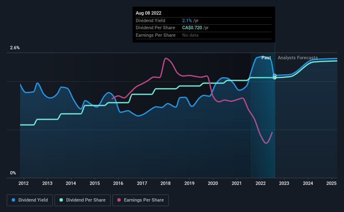Click the blue Dividend Yield legend dot
Image resolution: width=344 pixels, height=212 pixels.
[13, 200]
